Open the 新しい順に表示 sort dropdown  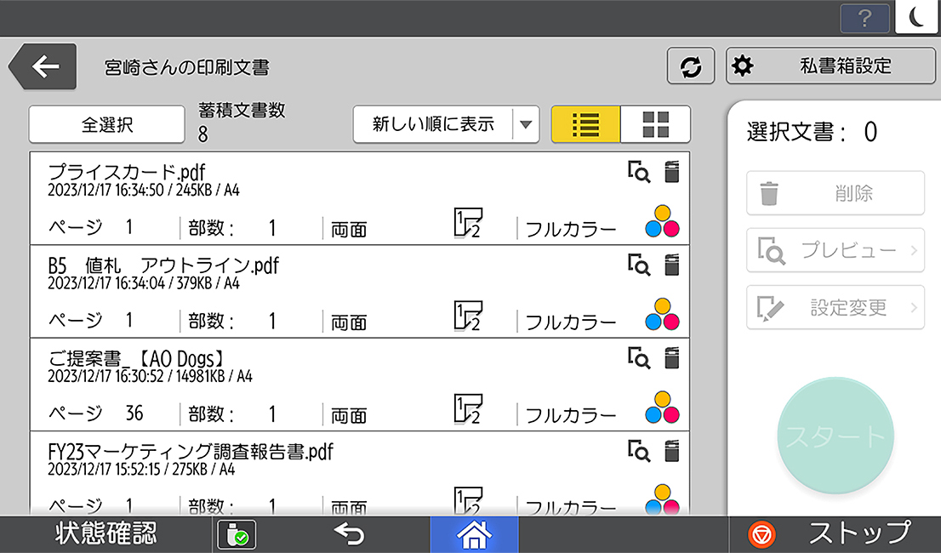click(x=446, y=124)
